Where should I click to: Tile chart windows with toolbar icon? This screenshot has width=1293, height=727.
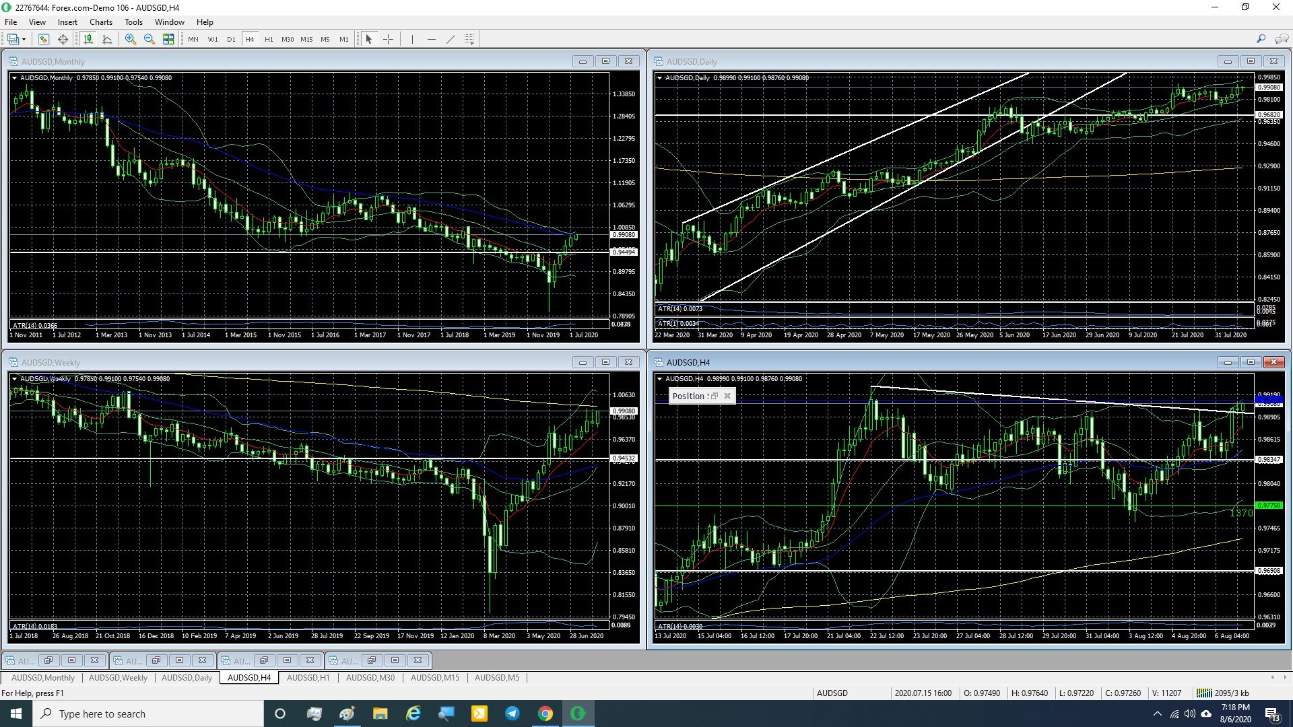point(168,39)
